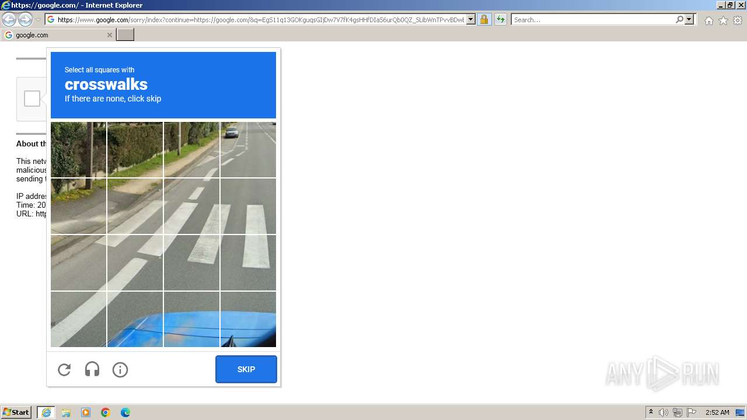Go back with the browser Back arrow
747x420 pixels.
click(9, 20)
